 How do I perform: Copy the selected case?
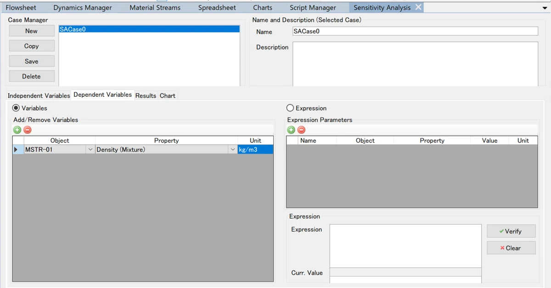(x=32, y=46)
